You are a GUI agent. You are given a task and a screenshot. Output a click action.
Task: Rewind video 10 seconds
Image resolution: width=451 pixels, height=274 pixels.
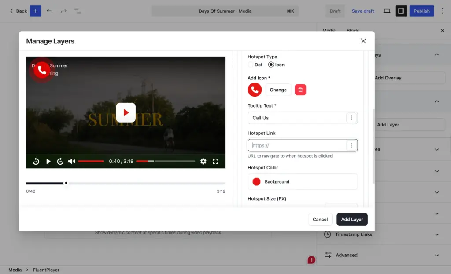coord(36,161)
